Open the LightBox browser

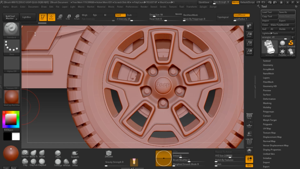pos(28,17)
